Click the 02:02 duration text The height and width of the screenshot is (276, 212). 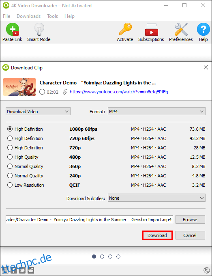coord(53,92)
